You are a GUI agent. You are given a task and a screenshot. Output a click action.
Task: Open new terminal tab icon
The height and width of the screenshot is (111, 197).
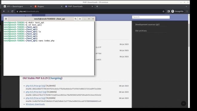pyautogui.click(x=6, y=19)
